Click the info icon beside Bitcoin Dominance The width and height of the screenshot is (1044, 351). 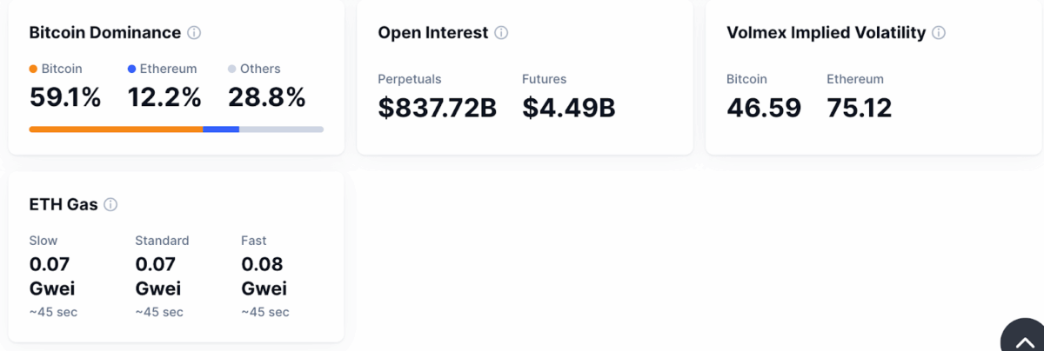pyautogui.click(x=194, y=33)
